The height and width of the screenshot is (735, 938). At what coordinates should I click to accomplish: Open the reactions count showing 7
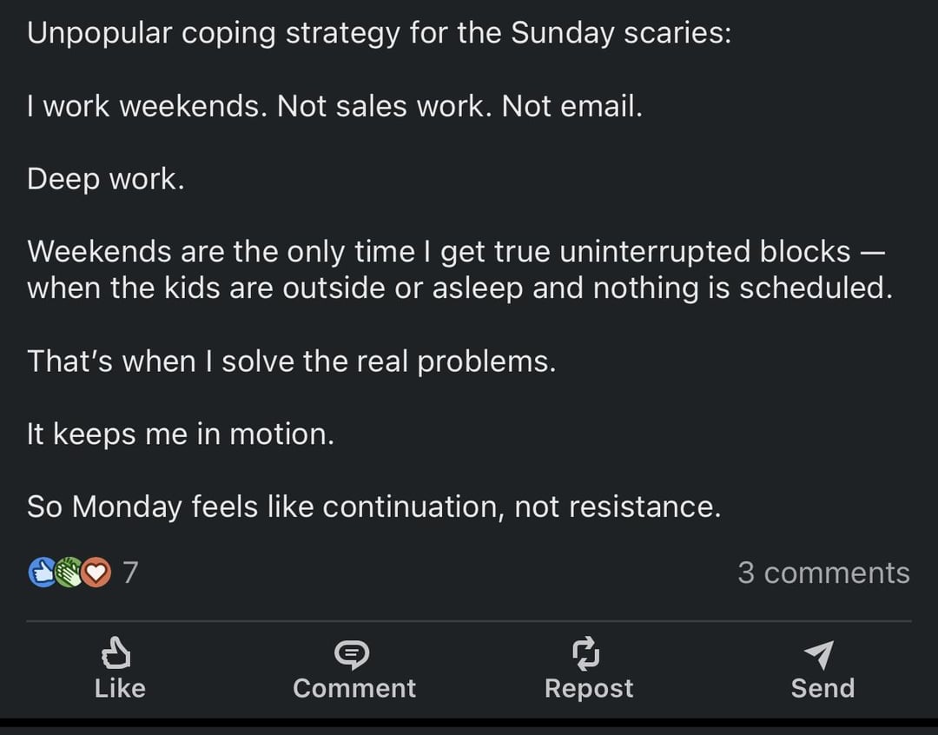click(129, 573)
